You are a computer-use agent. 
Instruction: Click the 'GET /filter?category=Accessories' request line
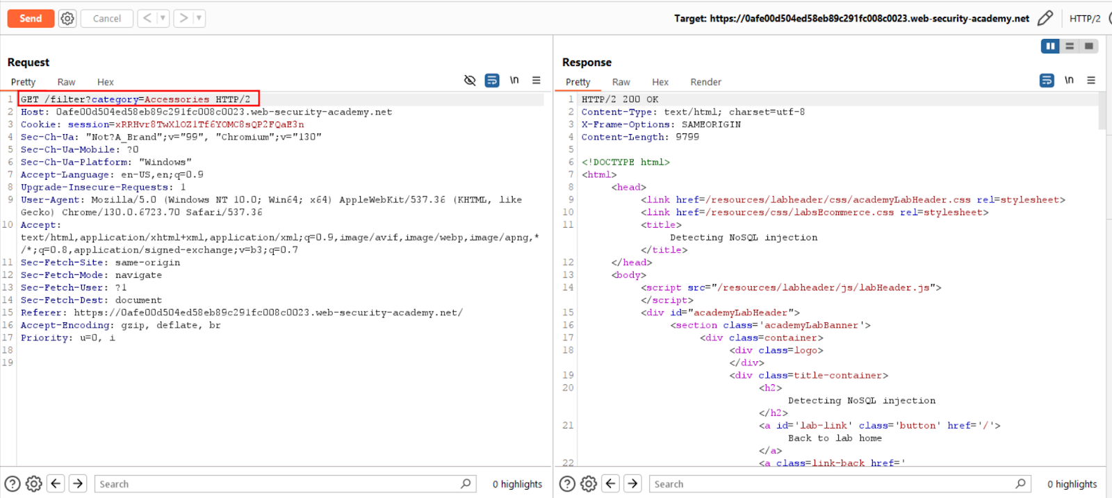click(136, 99)
